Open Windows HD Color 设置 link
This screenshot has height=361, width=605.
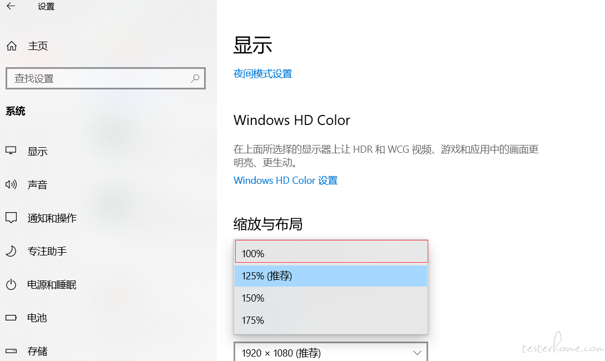click(x=285, y=180)
